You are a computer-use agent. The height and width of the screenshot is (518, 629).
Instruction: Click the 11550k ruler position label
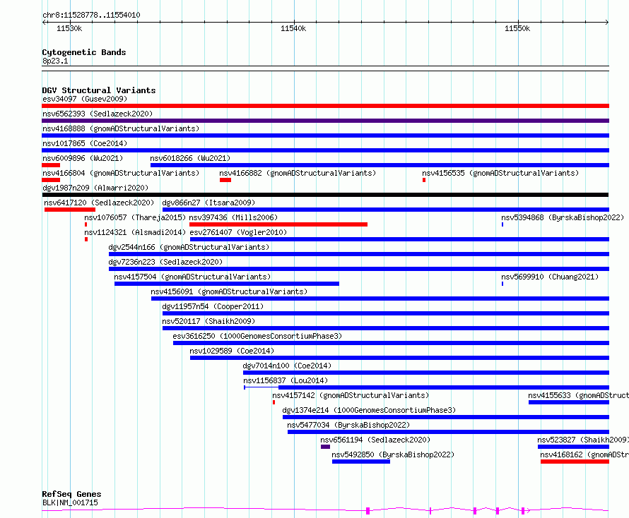[x=517, y=28]
